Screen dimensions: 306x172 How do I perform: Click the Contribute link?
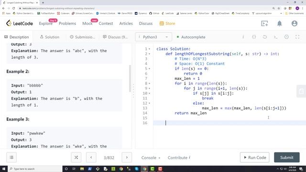(x=179, y=158)
